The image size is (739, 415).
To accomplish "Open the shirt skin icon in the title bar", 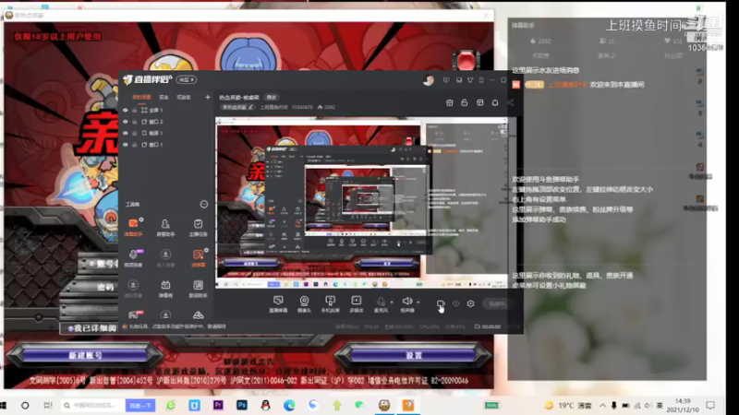I will coord(470,80).
